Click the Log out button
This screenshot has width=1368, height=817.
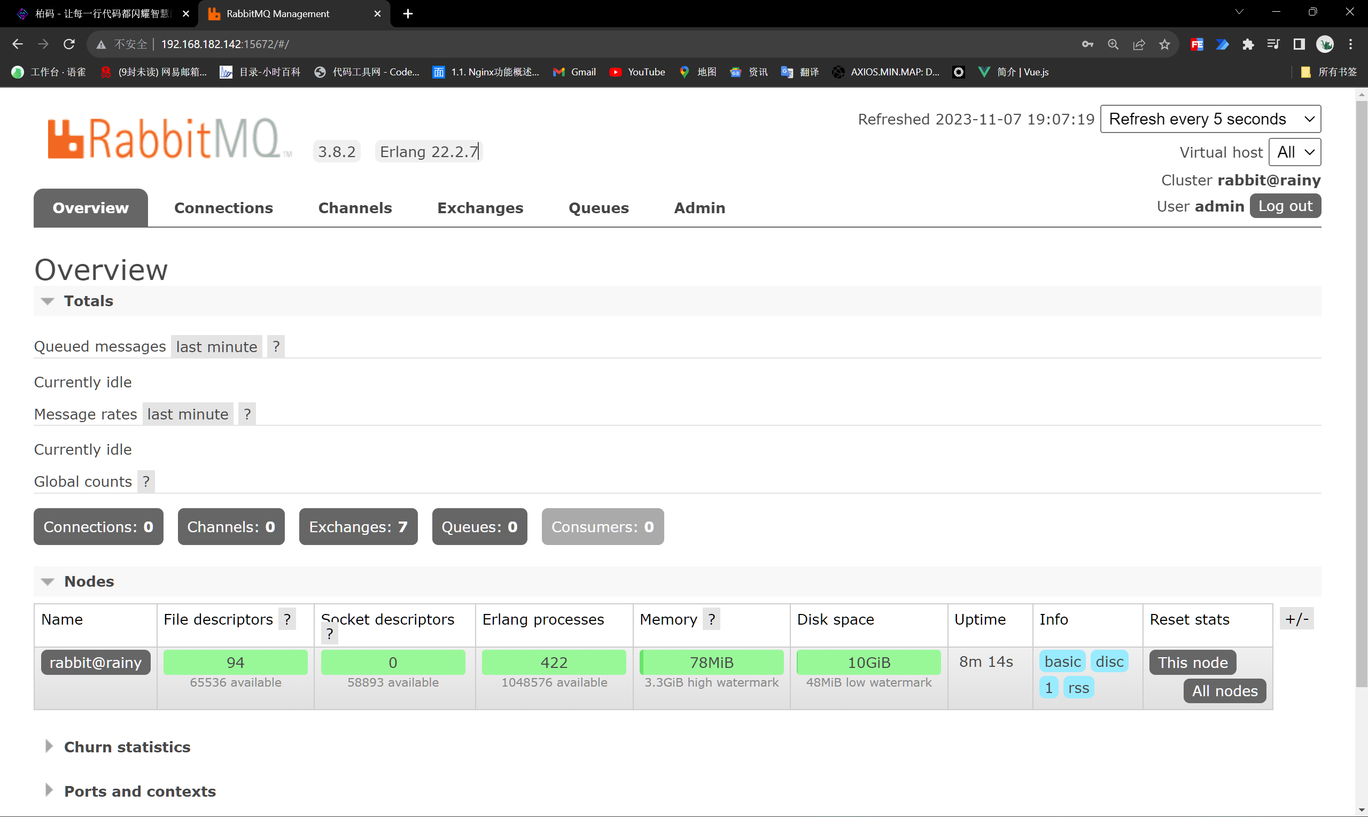click(x=1285, y=205)
